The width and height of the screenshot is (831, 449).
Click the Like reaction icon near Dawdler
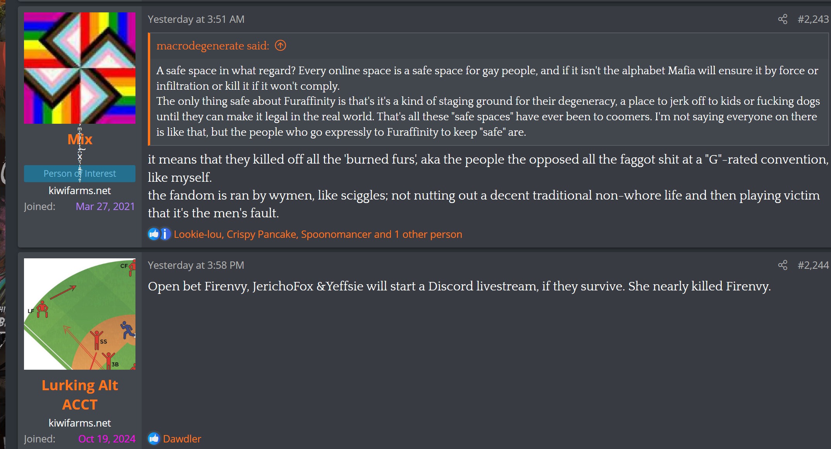pos(154,439)
